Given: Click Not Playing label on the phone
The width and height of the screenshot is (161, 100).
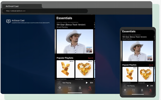Looking at the screenshot, I should click(131, 86).
